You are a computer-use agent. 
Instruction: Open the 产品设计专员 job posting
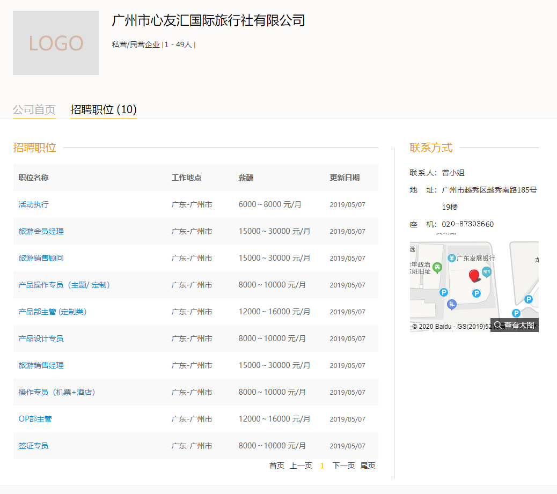click(41, 338)
